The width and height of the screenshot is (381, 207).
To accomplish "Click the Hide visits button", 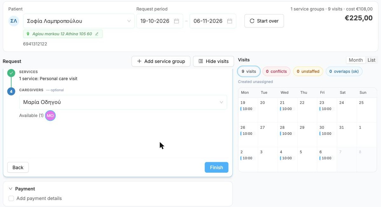I will pyautogui.click(x=214, y=61).
